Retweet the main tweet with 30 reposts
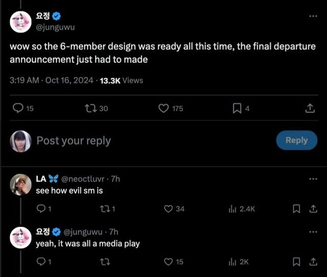The image size is (327, 277). click(90, 108)
